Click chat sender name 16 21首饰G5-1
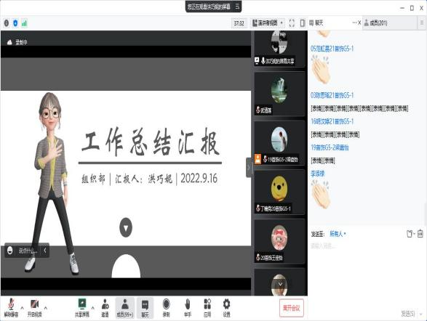This screenshot has width=427, height=321. point(332,121)
